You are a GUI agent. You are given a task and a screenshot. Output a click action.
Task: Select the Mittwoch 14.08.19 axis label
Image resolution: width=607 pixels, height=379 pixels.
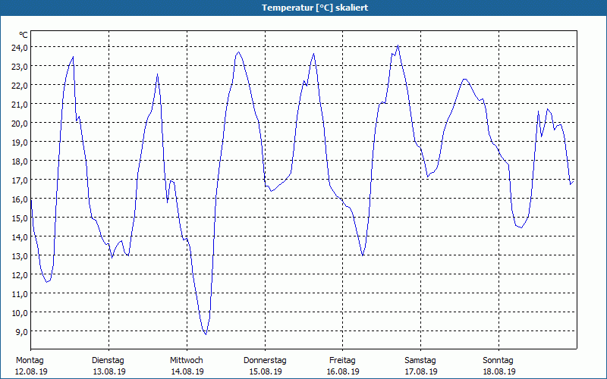pyautogui.click(x=187, y=366)
